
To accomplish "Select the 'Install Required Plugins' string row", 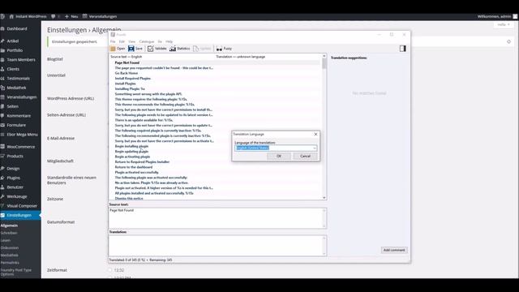I will pyautogui.click(x=215, y=79).
